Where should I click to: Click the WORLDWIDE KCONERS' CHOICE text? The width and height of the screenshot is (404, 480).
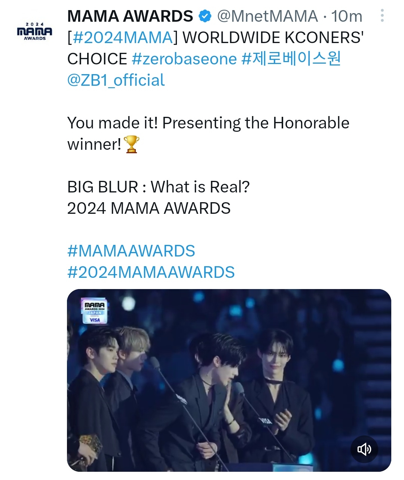(215, 48)
